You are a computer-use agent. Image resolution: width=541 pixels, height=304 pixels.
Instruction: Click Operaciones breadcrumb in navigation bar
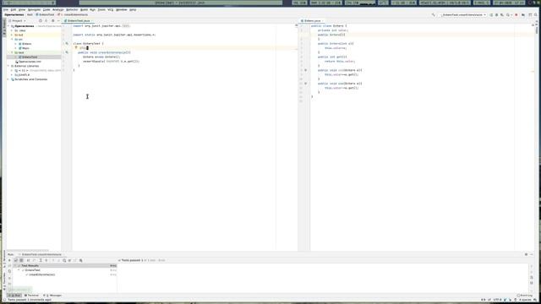point(14,15)
